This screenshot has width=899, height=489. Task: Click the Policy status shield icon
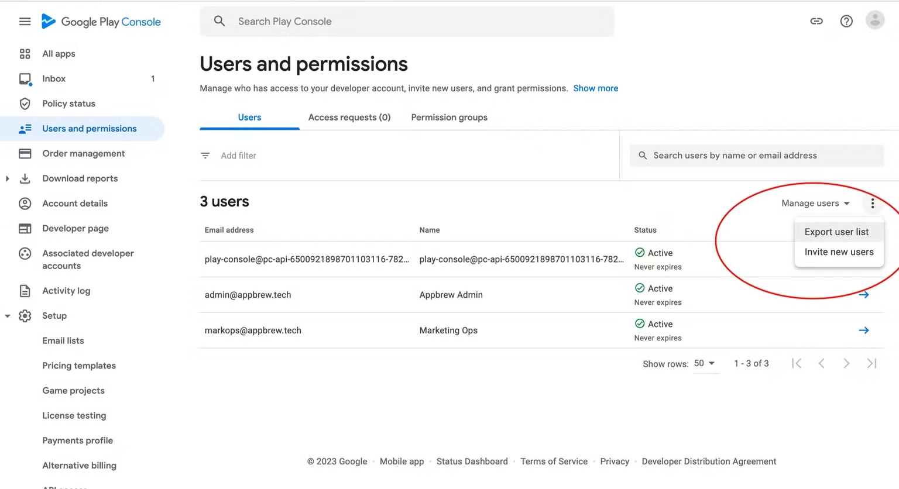coord(25,104)
